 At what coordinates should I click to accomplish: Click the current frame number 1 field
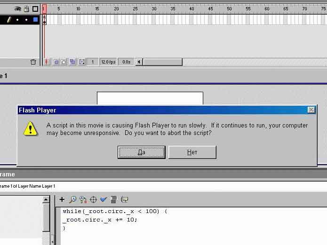pos(93,62)
